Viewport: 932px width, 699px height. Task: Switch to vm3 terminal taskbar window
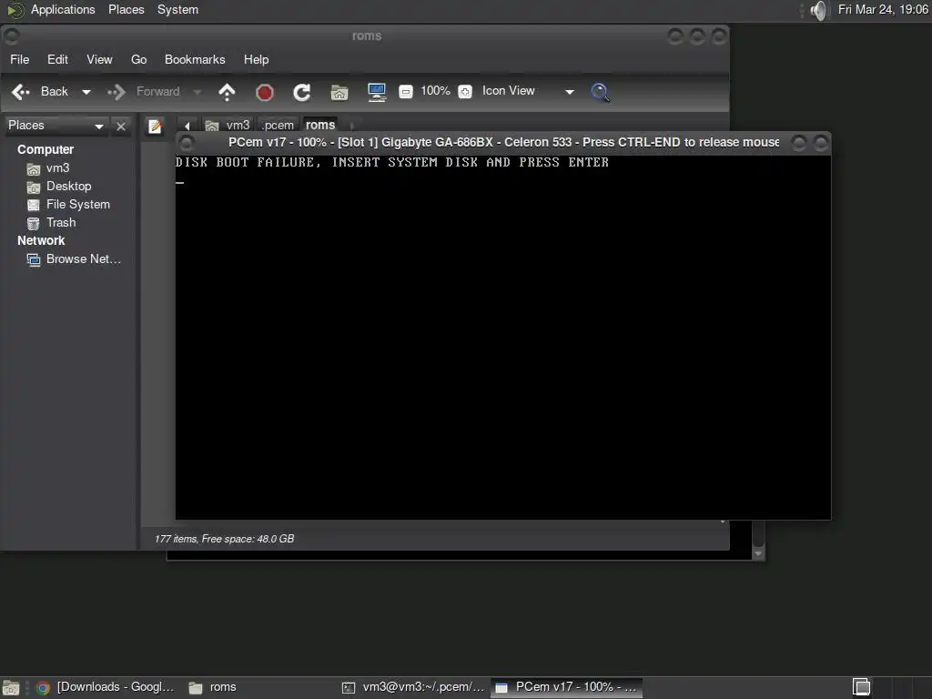414,687
